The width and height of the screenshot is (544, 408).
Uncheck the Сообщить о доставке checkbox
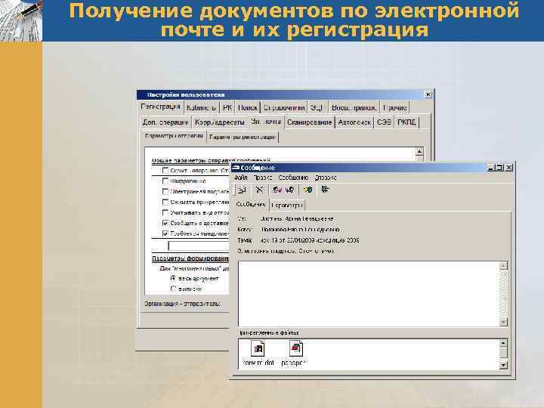(x=165, y=223)
